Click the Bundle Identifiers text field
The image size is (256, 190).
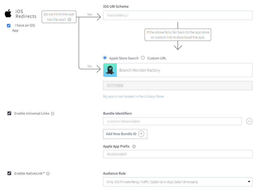pos(173,121)
